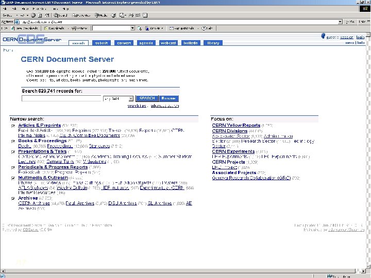Open the Back button history dropdown arrow
371x278 pixels.
17,15
